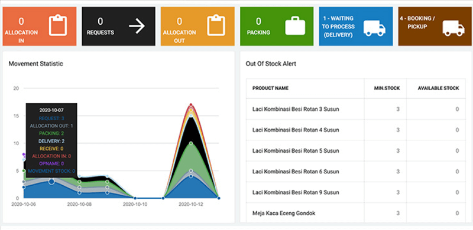
Task: Click the 2020-10-10 point on the chart baseline
Action: point(135,198)
